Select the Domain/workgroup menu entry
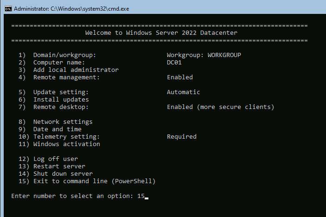 tap(64, 55)
